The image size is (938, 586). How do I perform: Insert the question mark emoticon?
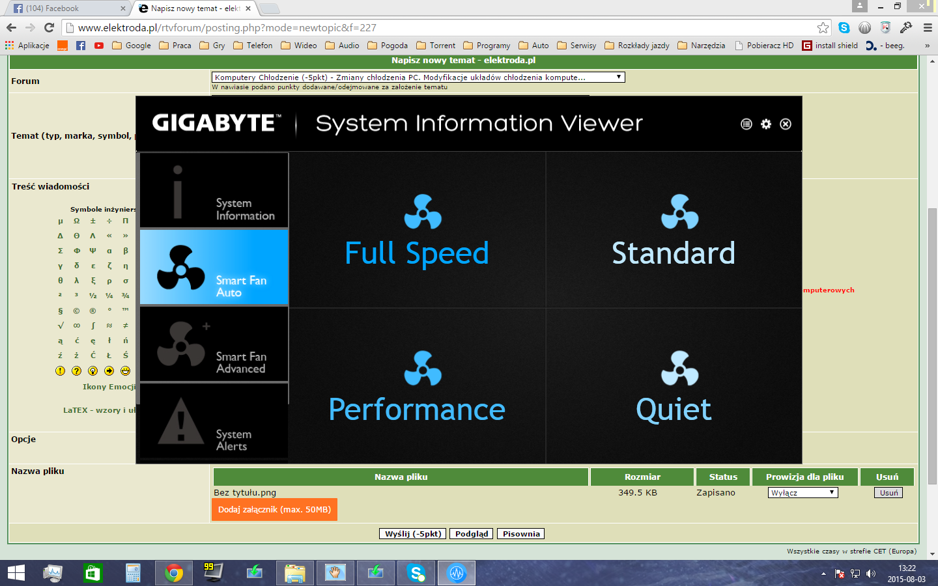point(76,370)
